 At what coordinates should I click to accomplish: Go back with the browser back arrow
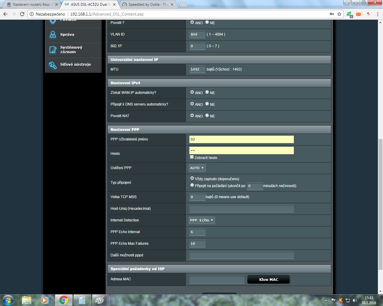point(5,14)
